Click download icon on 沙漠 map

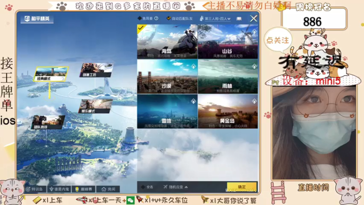(193, 67)
